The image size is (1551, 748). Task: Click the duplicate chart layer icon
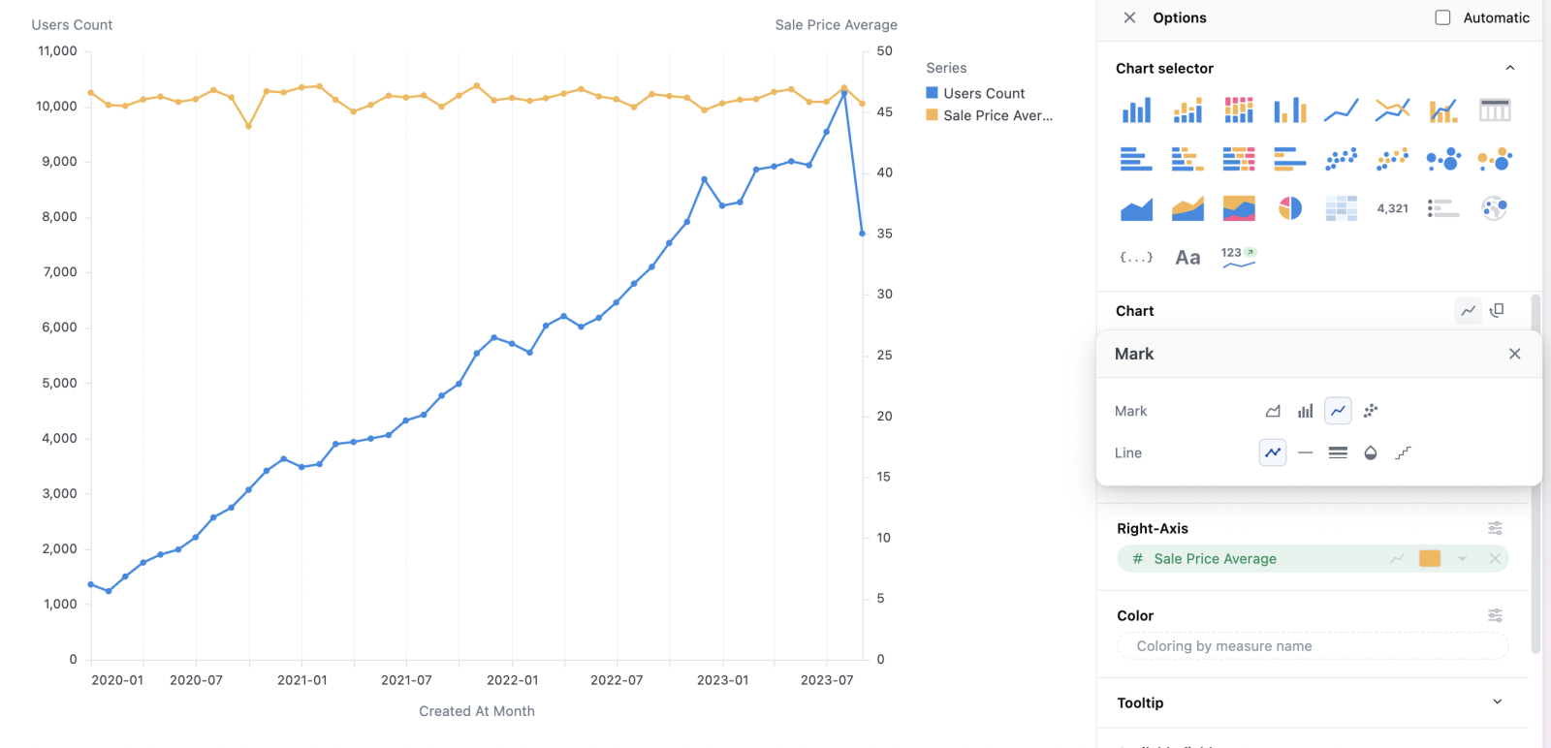(x=1497, y=310)
